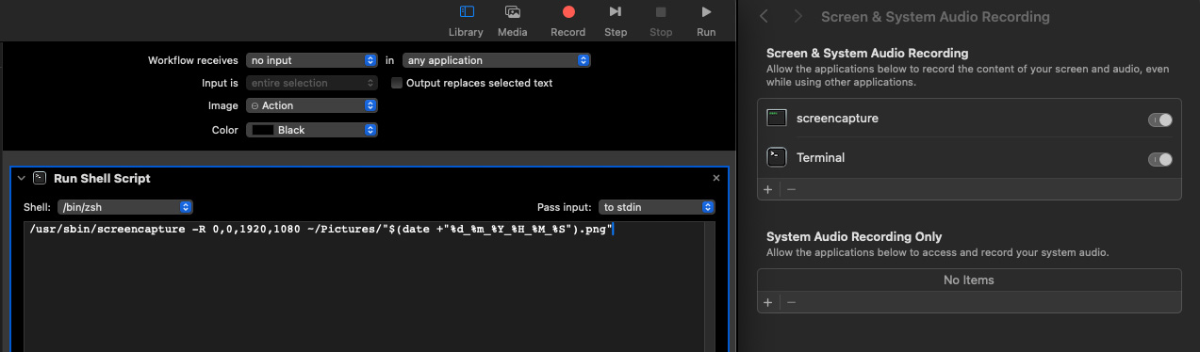
Task: Select the Terminal app row icon
Action: pos(777,157)
